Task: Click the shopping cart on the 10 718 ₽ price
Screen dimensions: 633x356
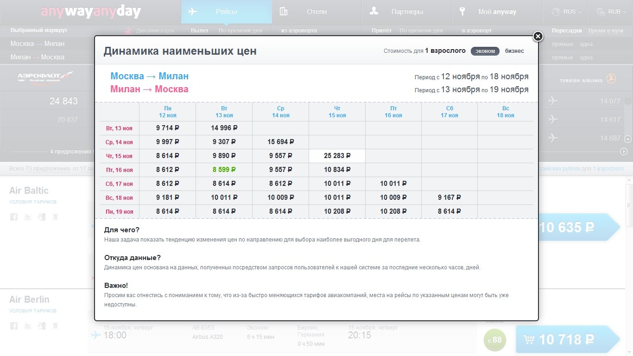Action: [528, 340]
